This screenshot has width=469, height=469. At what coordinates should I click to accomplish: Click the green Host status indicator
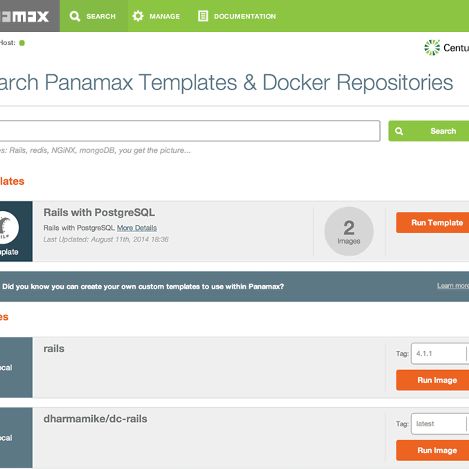[x=22, y=43]
